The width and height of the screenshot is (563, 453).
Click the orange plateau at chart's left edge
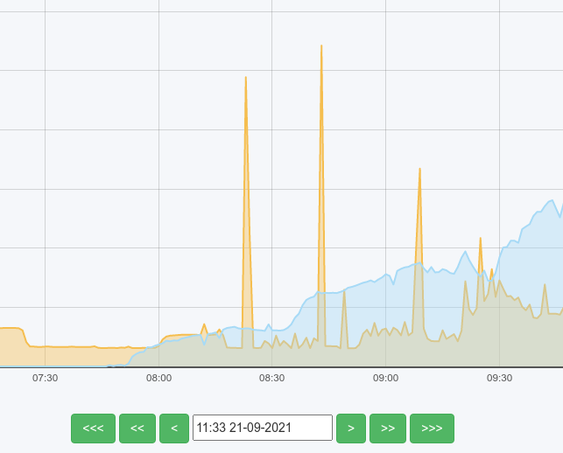11,329
